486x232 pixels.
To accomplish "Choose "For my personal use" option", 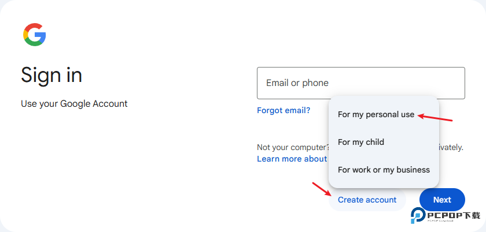I will tap(376, 114).
